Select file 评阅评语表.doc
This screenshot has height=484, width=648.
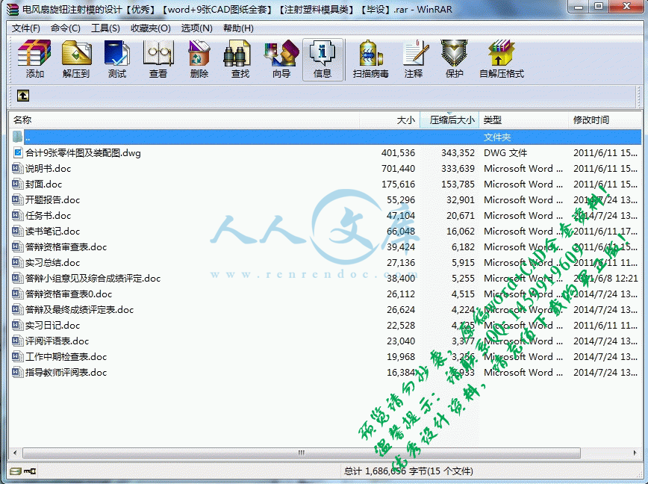tap(57, 341)
